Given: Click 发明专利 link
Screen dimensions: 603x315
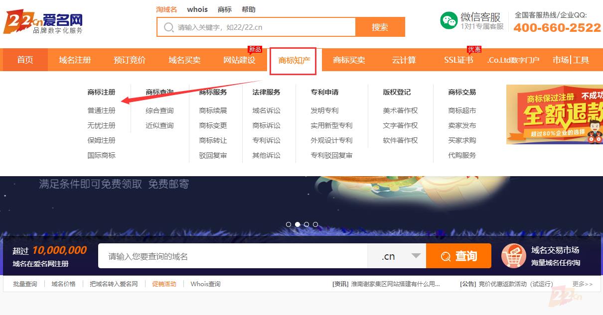Looking at the screenshot, I should coord(324,110).
